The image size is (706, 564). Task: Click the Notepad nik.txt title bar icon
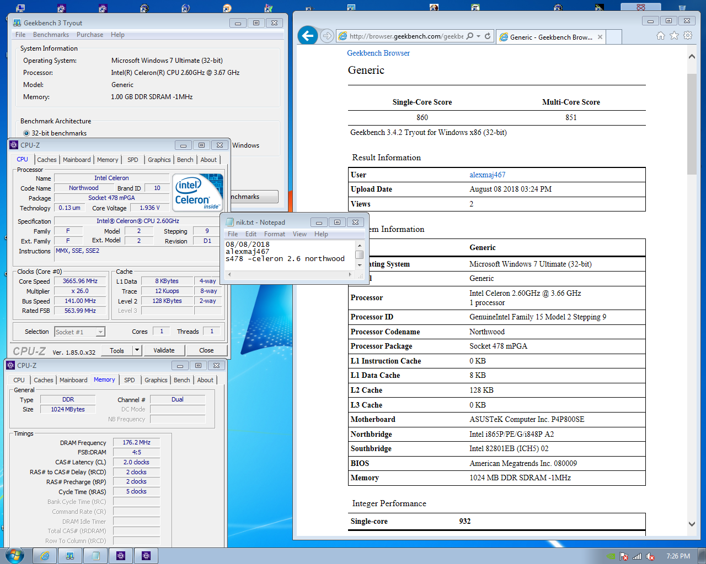(230, 223)
